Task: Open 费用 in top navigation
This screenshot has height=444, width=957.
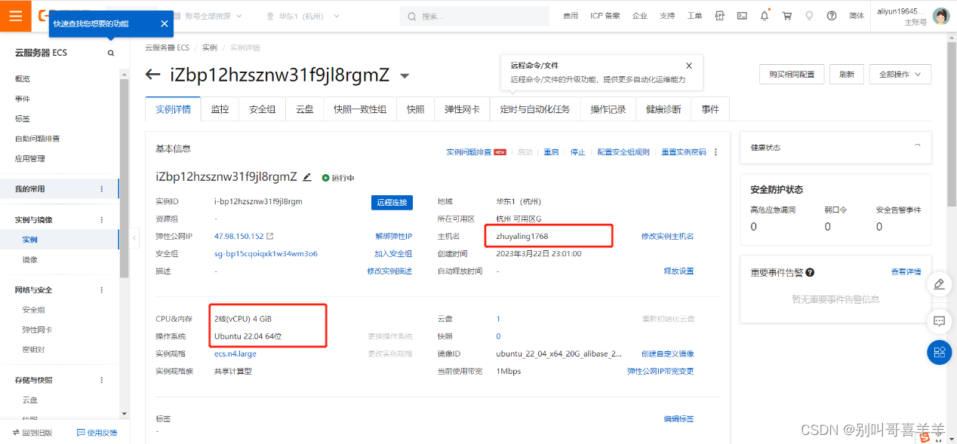Action: coord(571,16)
